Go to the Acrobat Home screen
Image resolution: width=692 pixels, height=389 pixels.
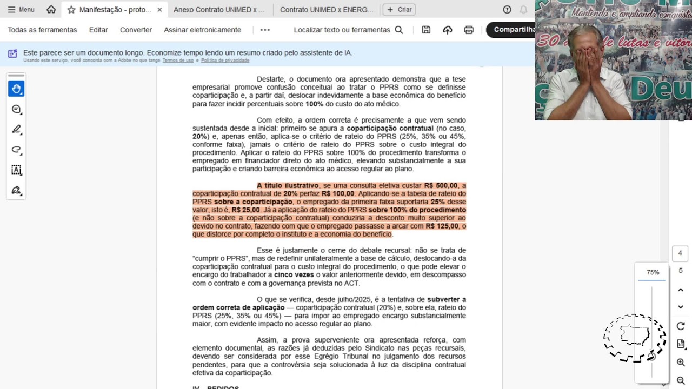click(x=51, y=9)
